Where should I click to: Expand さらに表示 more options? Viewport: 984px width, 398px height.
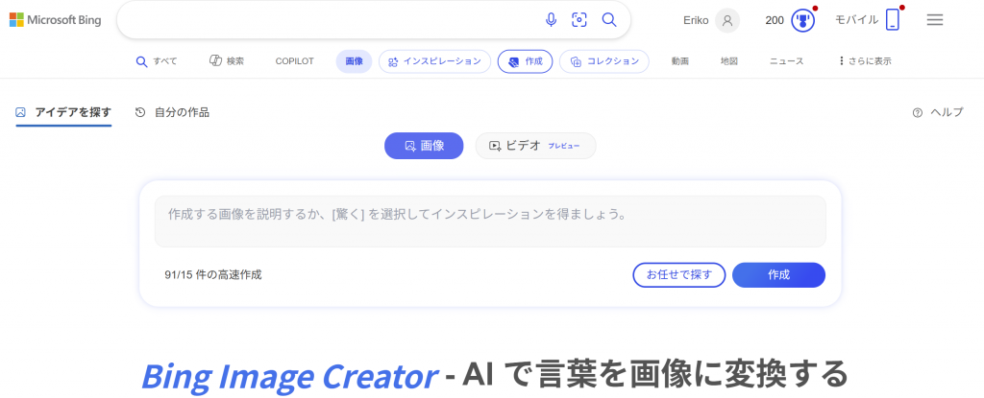pyautogui.click(x=864, y=61)
